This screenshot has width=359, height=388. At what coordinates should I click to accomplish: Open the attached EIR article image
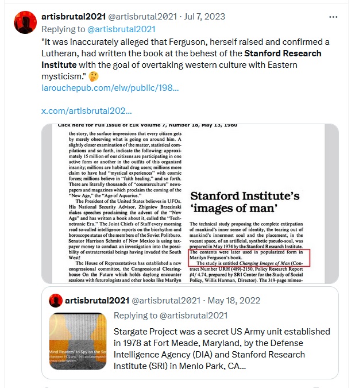click(190, 203)
